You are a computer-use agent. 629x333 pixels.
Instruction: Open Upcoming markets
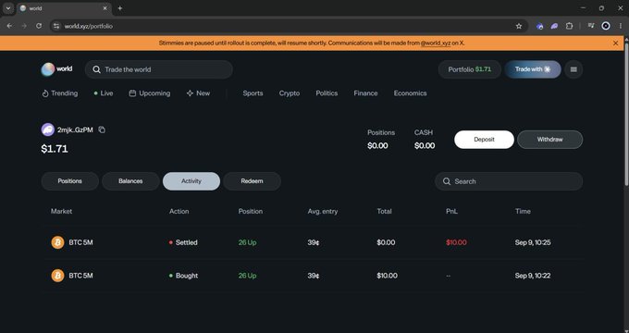click(x=150, y=93)
